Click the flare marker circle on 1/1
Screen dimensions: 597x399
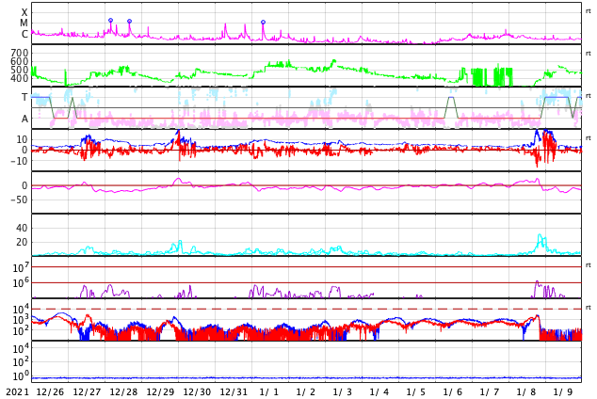tap(263, 23)
